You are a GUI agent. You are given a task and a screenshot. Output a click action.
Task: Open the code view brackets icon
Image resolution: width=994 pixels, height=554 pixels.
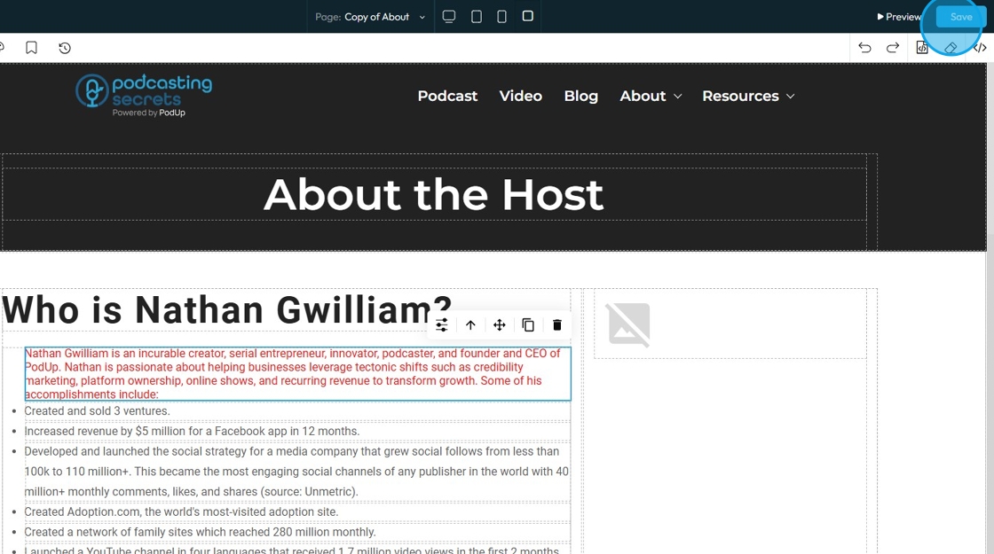tap(980, 48)
